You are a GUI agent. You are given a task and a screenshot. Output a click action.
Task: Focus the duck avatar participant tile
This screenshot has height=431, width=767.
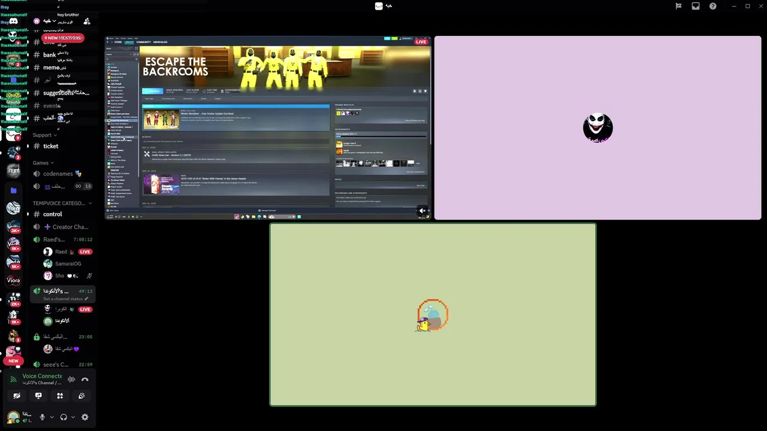(433, 315)
